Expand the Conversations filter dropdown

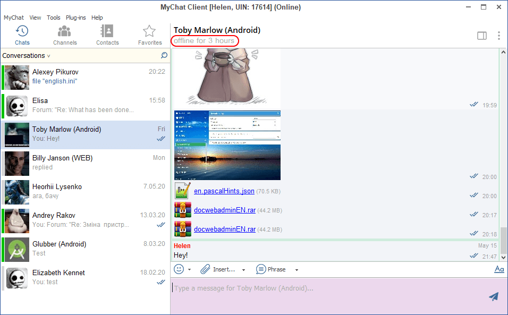48,56
